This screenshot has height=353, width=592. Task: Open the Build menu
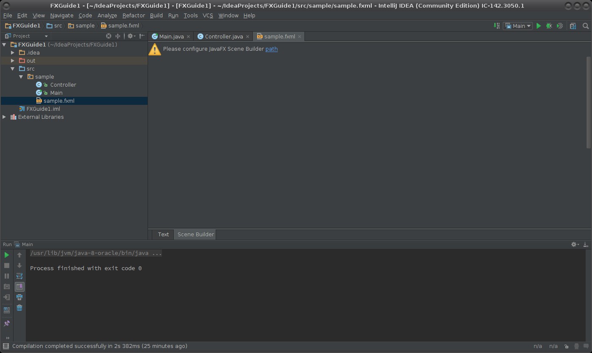[x=156, y=15]
